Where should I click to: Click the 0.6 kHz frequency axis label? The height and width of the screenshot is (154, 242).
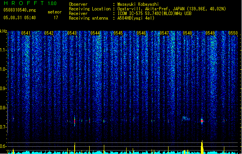pos(3,146)
